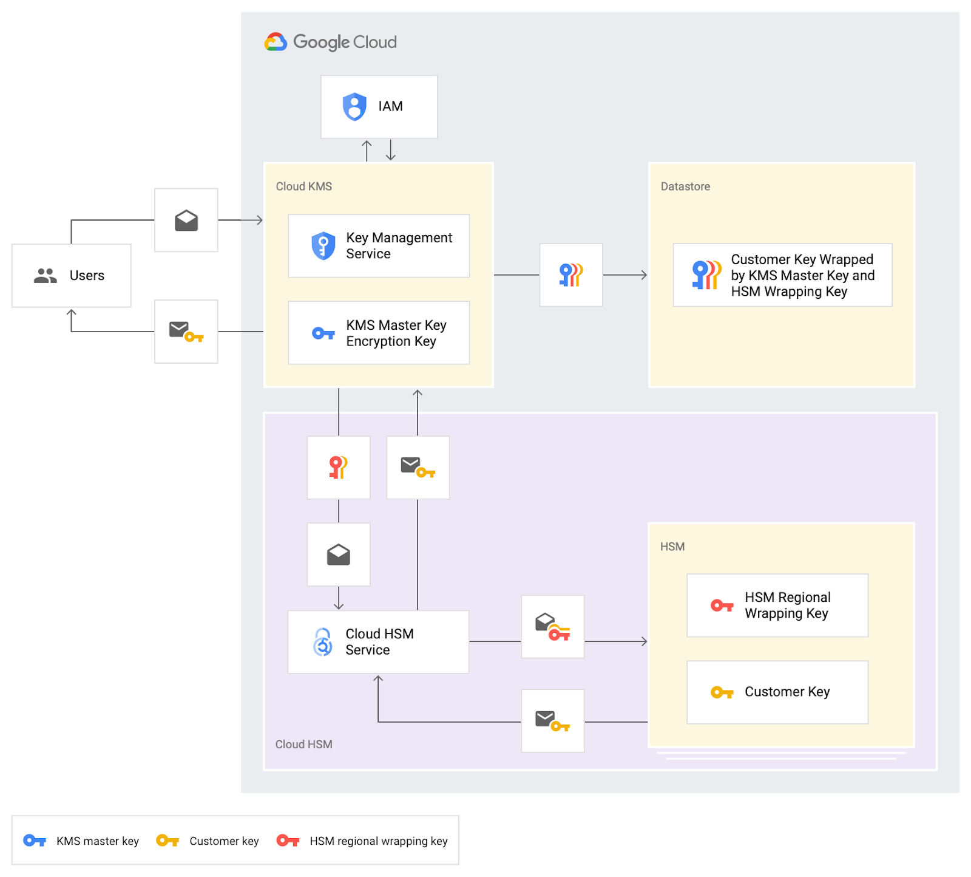The height and width of the screenshot is (877, 971).
Task: Select the IAM label text
Action: pos(390,106)
